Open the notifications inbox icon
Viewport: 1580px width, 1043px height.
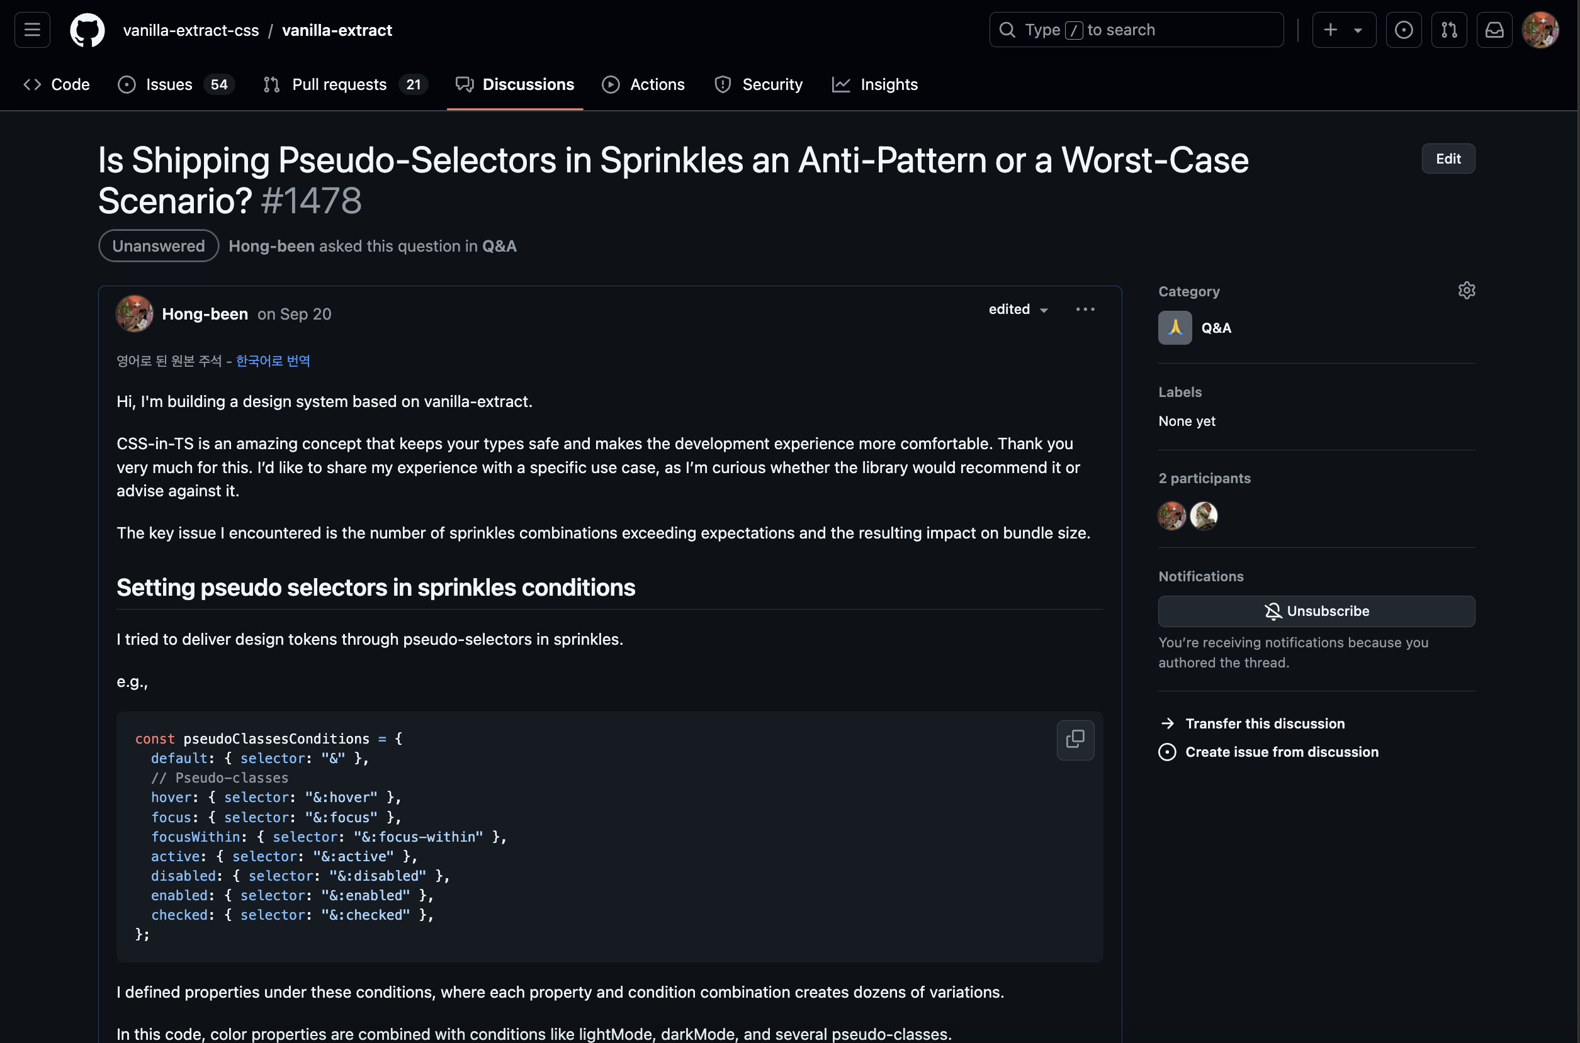(x=1494, y=30)
